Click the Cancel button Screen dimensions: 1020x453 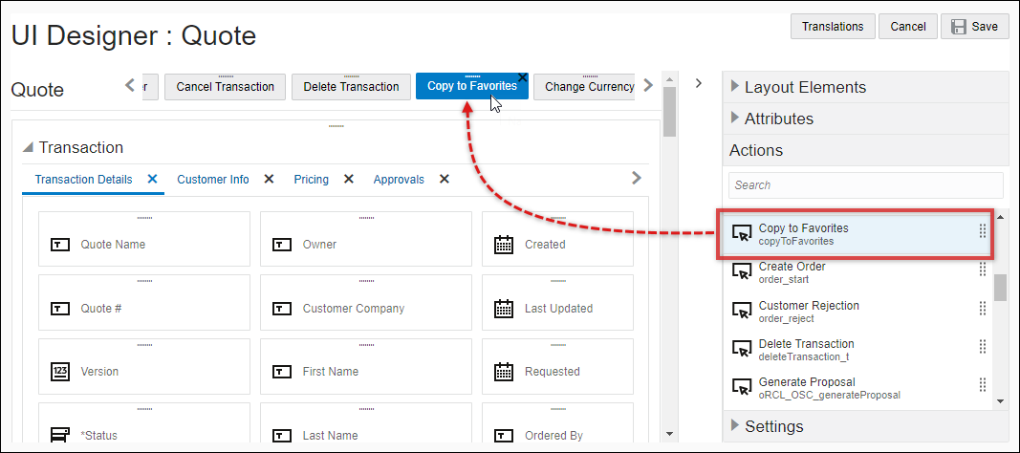tap(908, 27)
